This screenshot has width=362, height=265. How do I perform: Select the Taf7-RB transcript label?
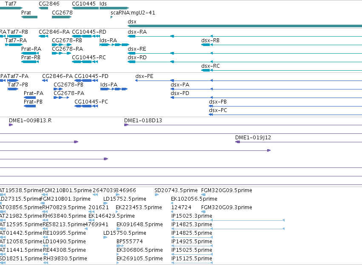(17, 32)
